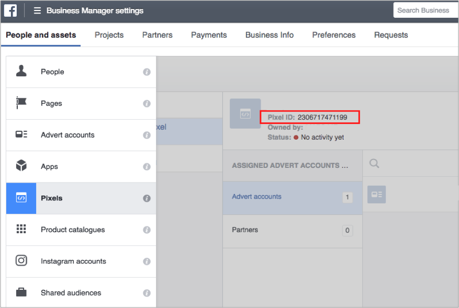Open the Partners row under assigned accounts
Image resolution: width=459 pixels, height=308 pixels.
[293, 231]
